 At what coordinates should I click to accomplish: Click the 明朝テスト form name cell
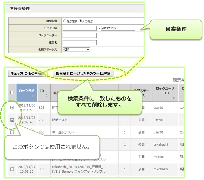coord(60,120)
